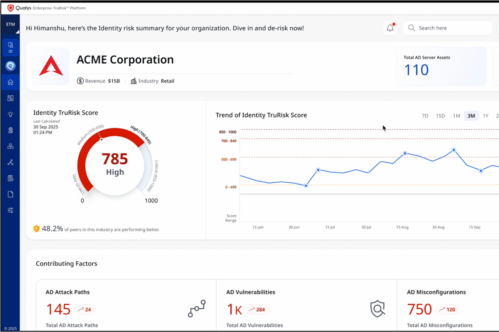
Task: Open the dashboard grid icon in sidebar
Action: (10, 98)
